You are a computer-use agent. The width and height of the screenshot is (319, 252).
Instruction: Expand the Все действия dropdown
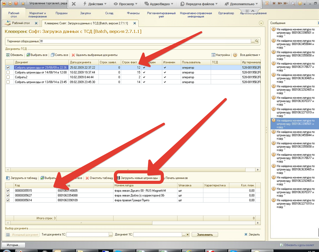(x=250, y=55)
